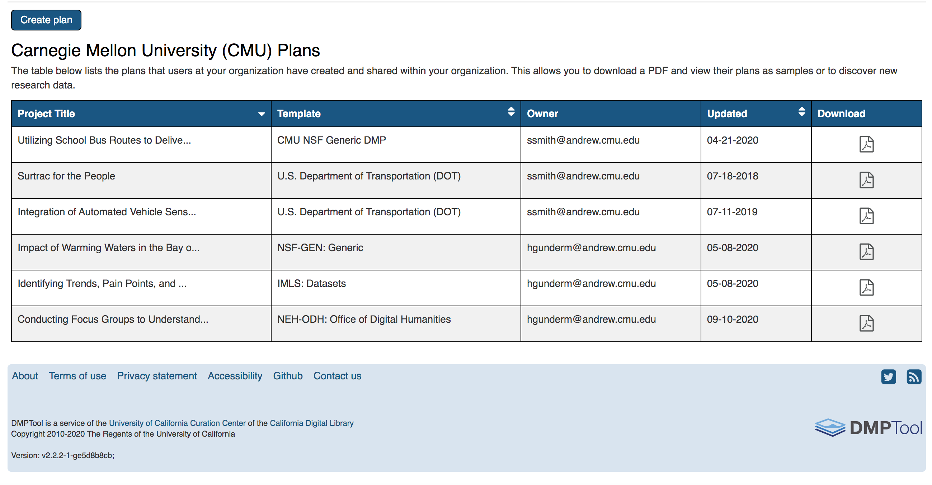The image size is (932, 485).
Task: Select 'Integration of Automated Vehicle Sens...' title
Action: [x=107, y=212]
